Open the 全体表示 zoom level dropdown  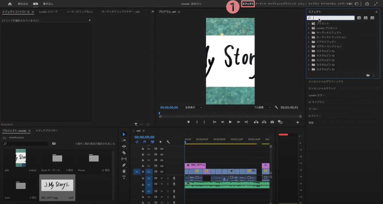[x=194, y=107]
